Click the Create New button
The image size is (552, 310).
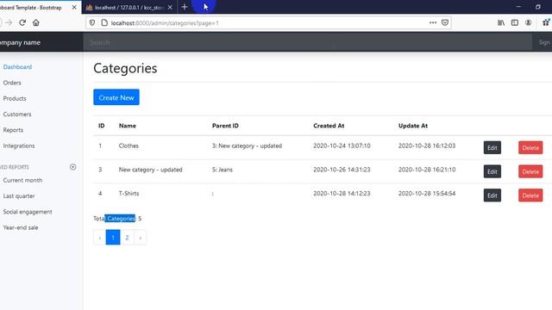tap(116, 97)
